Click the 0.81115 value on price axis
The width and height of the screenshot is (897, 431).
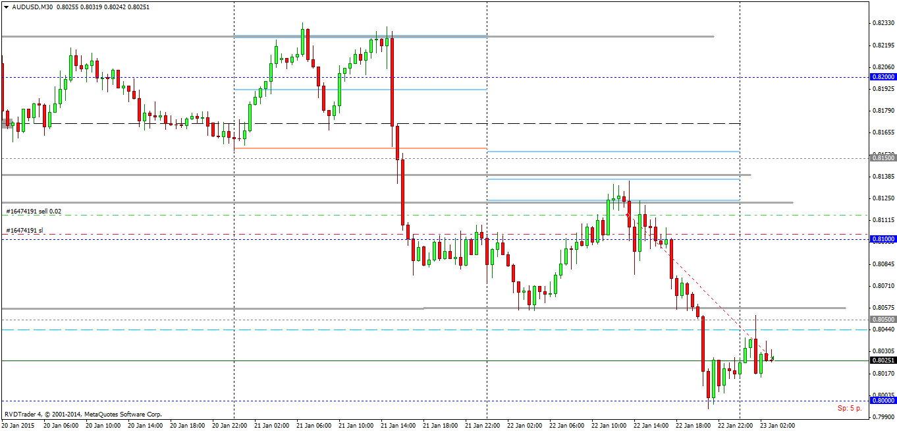pos(883,220)
